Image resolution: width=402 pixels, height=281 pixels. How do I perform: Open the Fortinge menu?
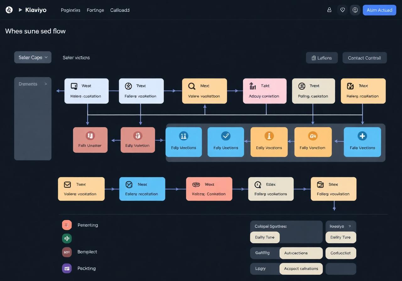pos(95,10)
